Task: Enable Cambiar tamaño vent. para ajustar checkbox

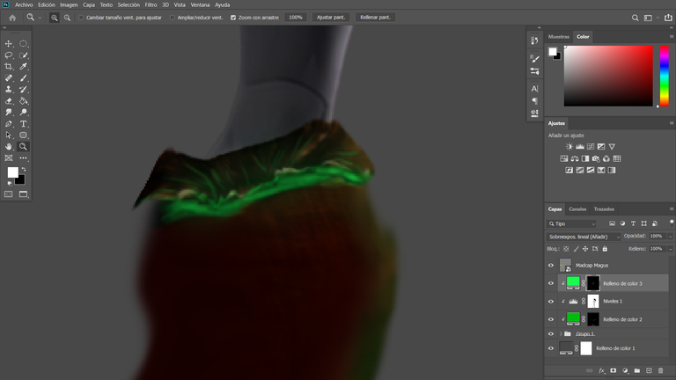Action: pos(81,18)
